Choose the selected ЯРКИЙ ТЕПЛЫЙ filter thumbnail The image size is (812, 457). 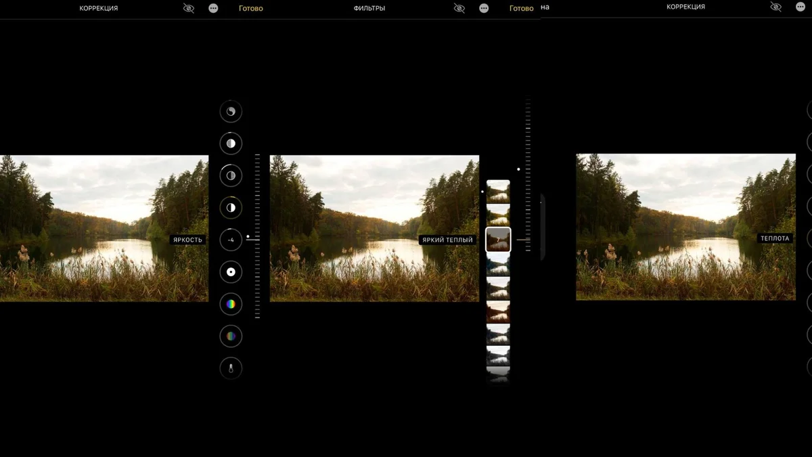pyautogui.click(x=498, y=240)
